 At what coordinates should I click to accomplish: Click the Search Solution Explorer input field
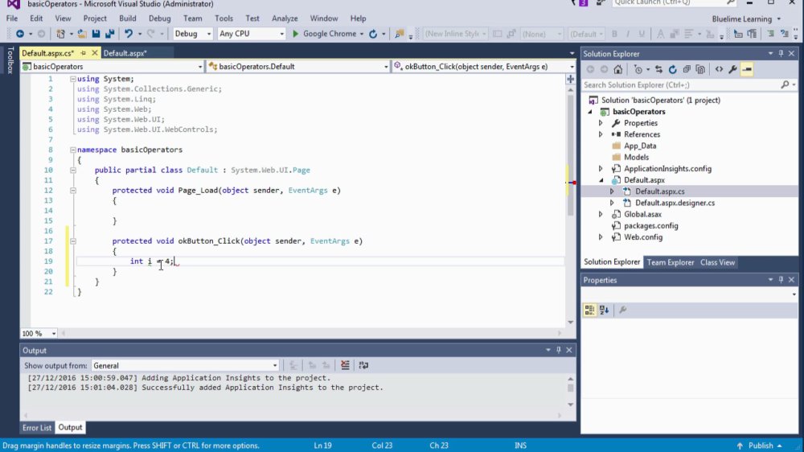pos(679,84)
